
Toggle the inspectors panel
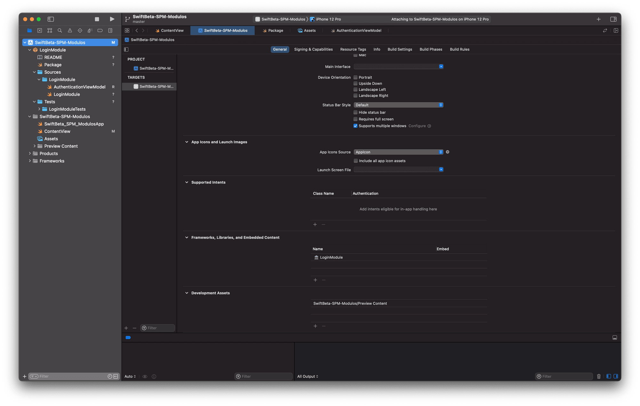(613, 19)
